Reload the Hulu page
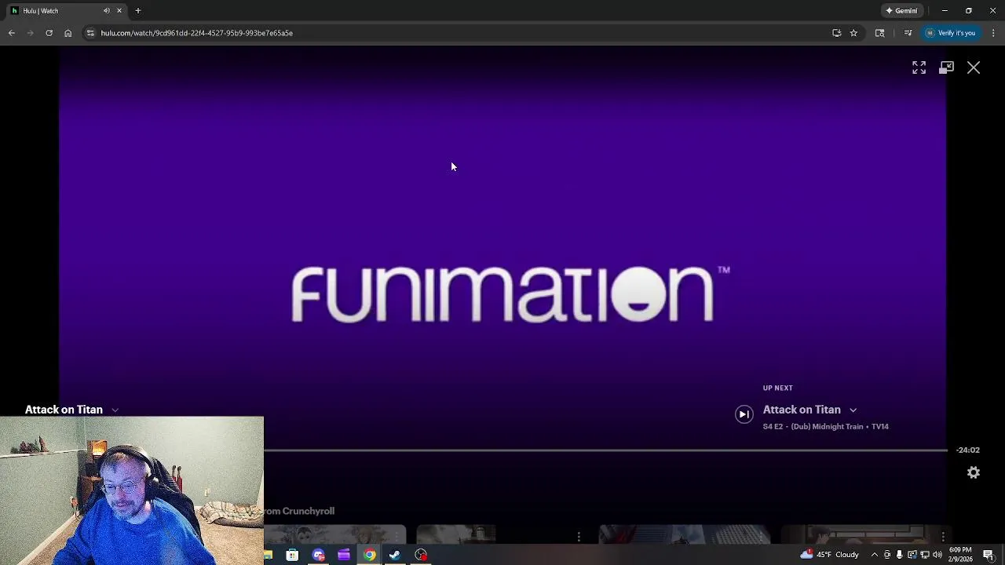Image resolution: width=1005 pixels, height=565 pixels. pyautogui.click(x=49, y=33)
